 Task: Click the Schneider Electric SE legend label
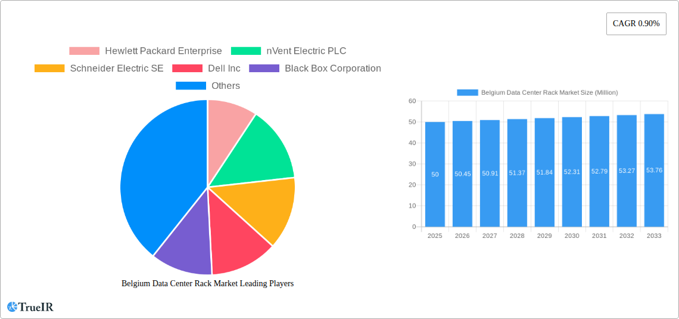pos(117,69)
